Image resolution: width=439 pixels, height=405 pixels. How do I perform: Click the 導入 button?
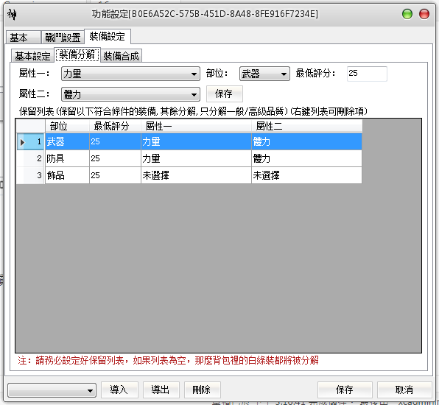point(119,390)
